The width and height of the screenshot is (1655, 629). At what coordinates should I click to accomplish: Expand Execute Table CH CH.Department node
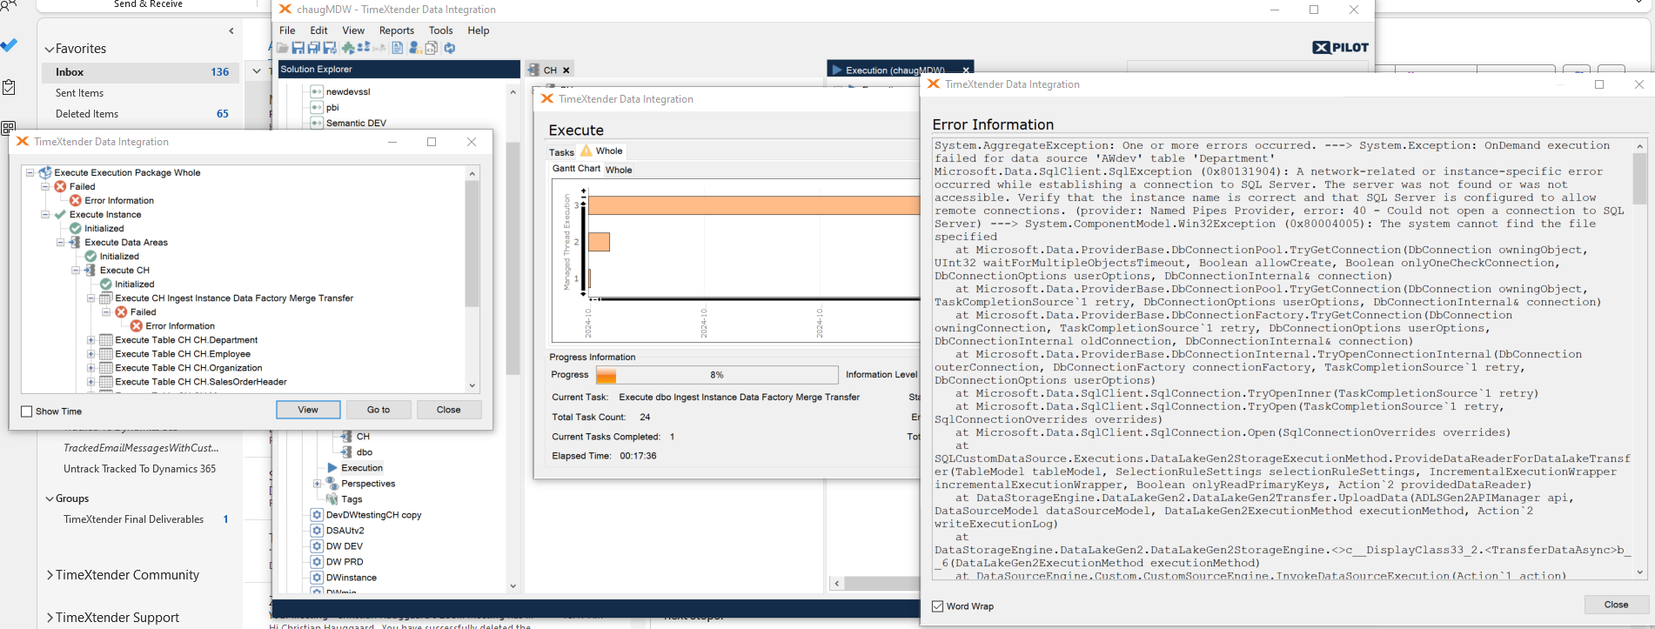tap(90, 340)
